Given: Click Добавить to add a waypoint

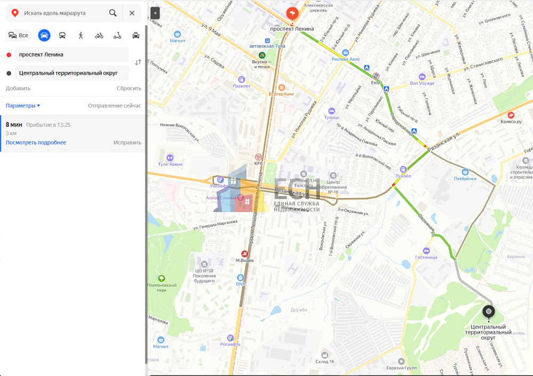Looking at the screenshot, I should pos(18,88).
